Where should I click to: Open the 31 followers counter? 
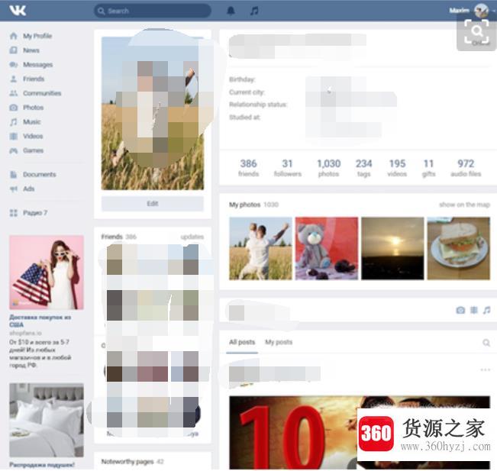coord(288,168)
